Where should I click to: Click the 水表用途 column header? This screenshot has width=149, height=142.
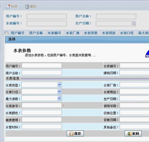coord(109,33)
